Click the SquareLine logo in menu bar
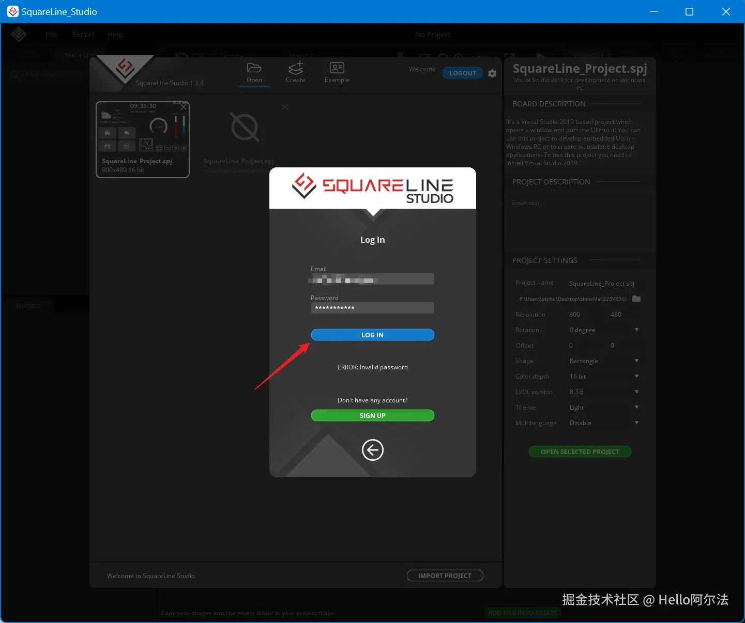This screenshot has height=623, width=745. click(x=19, y=35)
